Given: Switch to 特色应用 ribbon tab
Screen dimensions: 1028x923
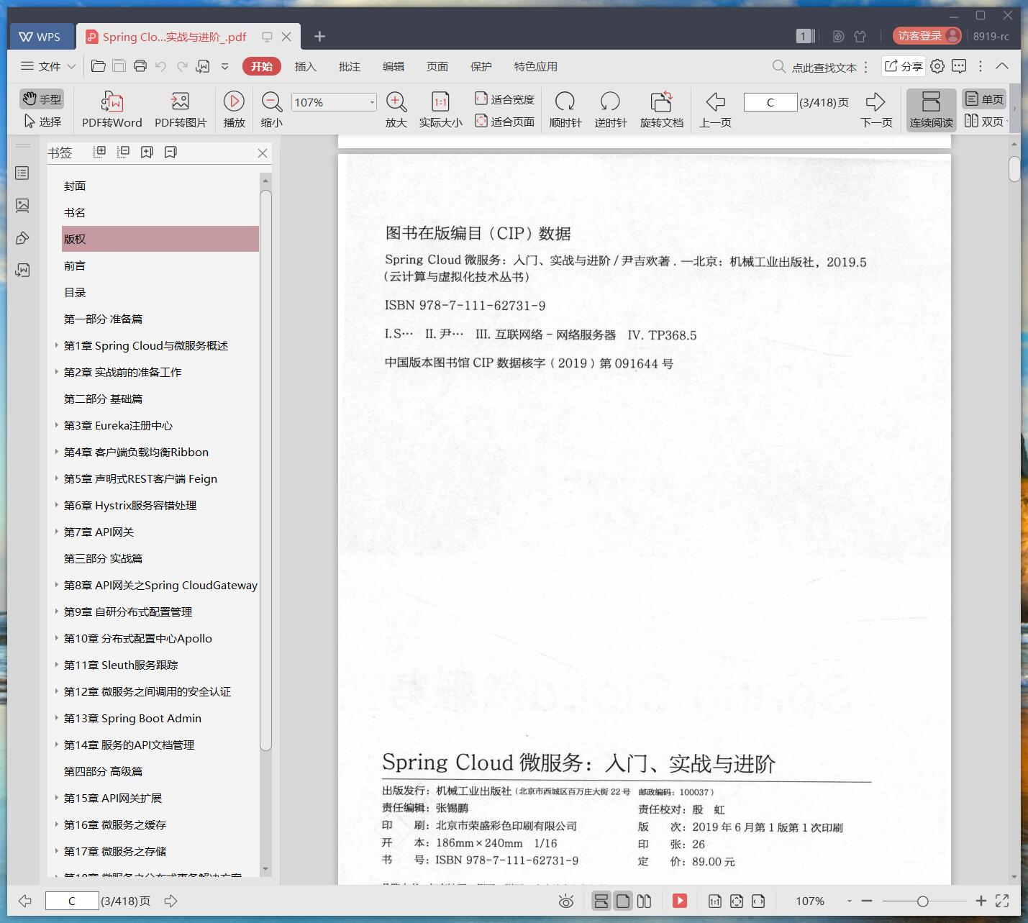Looking at the screenshot, I should [x=535, y=66].
